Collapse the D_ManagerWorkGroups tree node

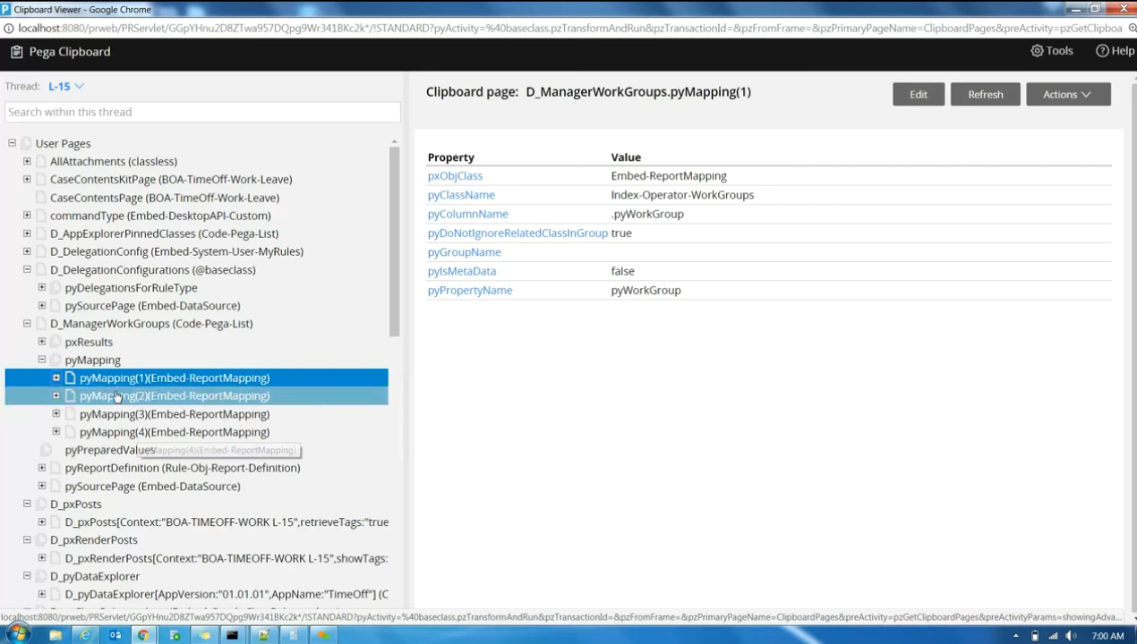[26, 323]
